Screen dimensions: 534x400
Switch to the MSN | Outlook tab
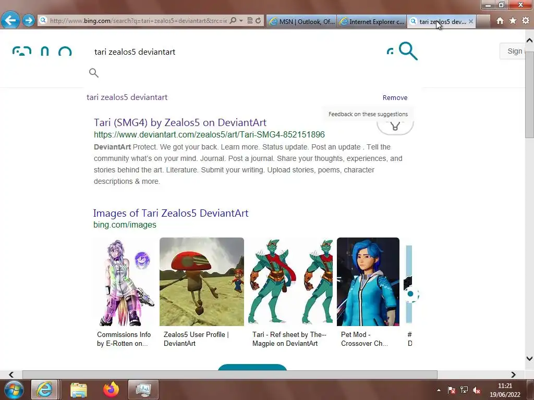[x=302, y=21]
